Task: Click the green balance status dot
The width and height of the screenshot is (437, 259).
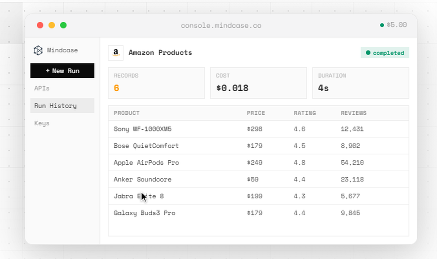Action: [382, 25]
